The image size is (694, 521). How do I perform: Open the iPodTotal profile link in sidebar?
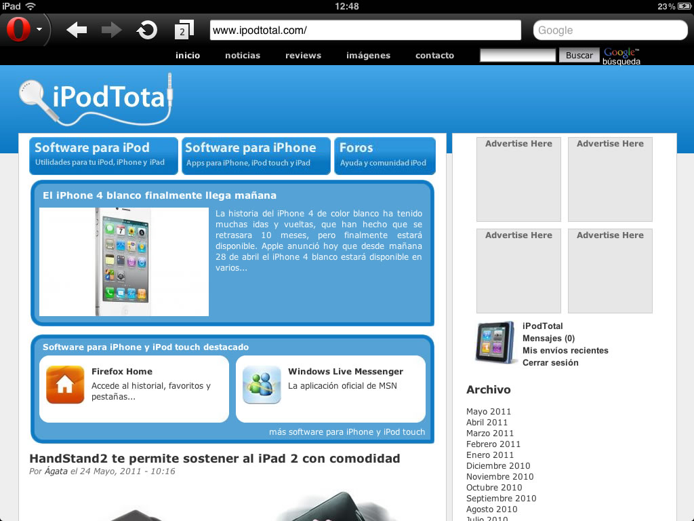click(x=543, y=326)
